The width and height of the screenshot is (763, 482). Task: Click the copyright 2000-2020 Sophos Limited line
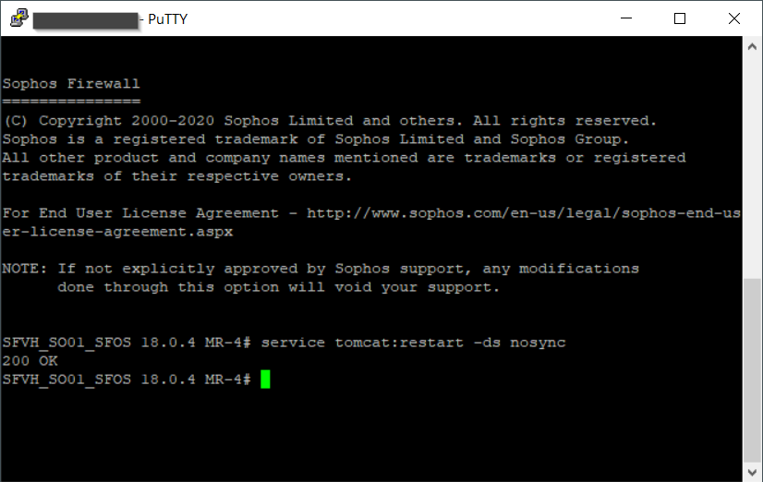[330, 121]
